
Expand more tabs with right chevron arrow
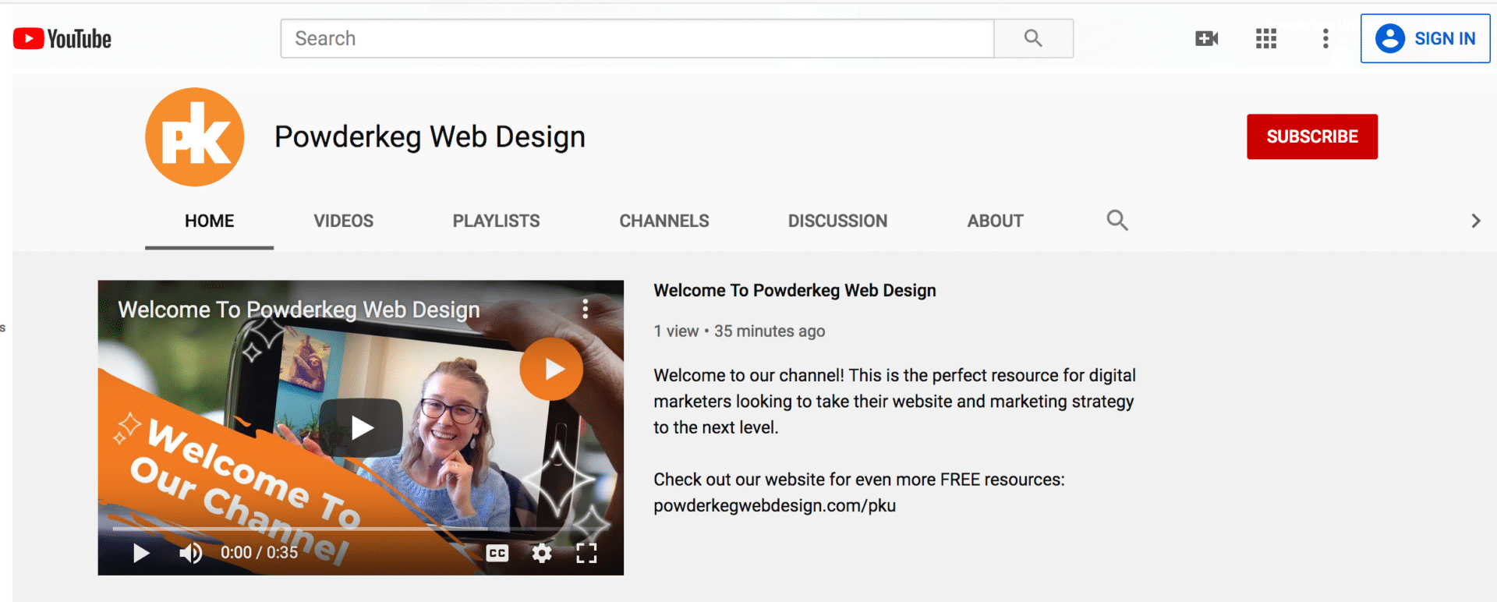tap(1475, 221)
